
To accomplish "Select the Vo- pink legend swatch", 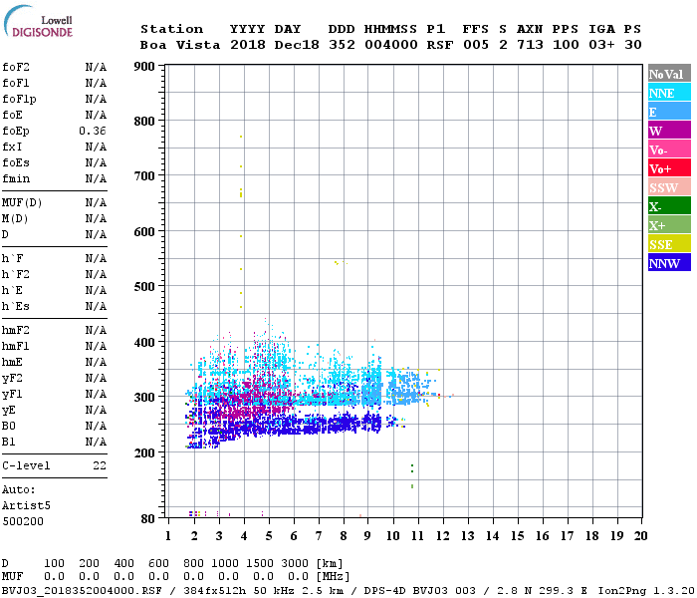I will pyautogui.click(x=669, y=149).
